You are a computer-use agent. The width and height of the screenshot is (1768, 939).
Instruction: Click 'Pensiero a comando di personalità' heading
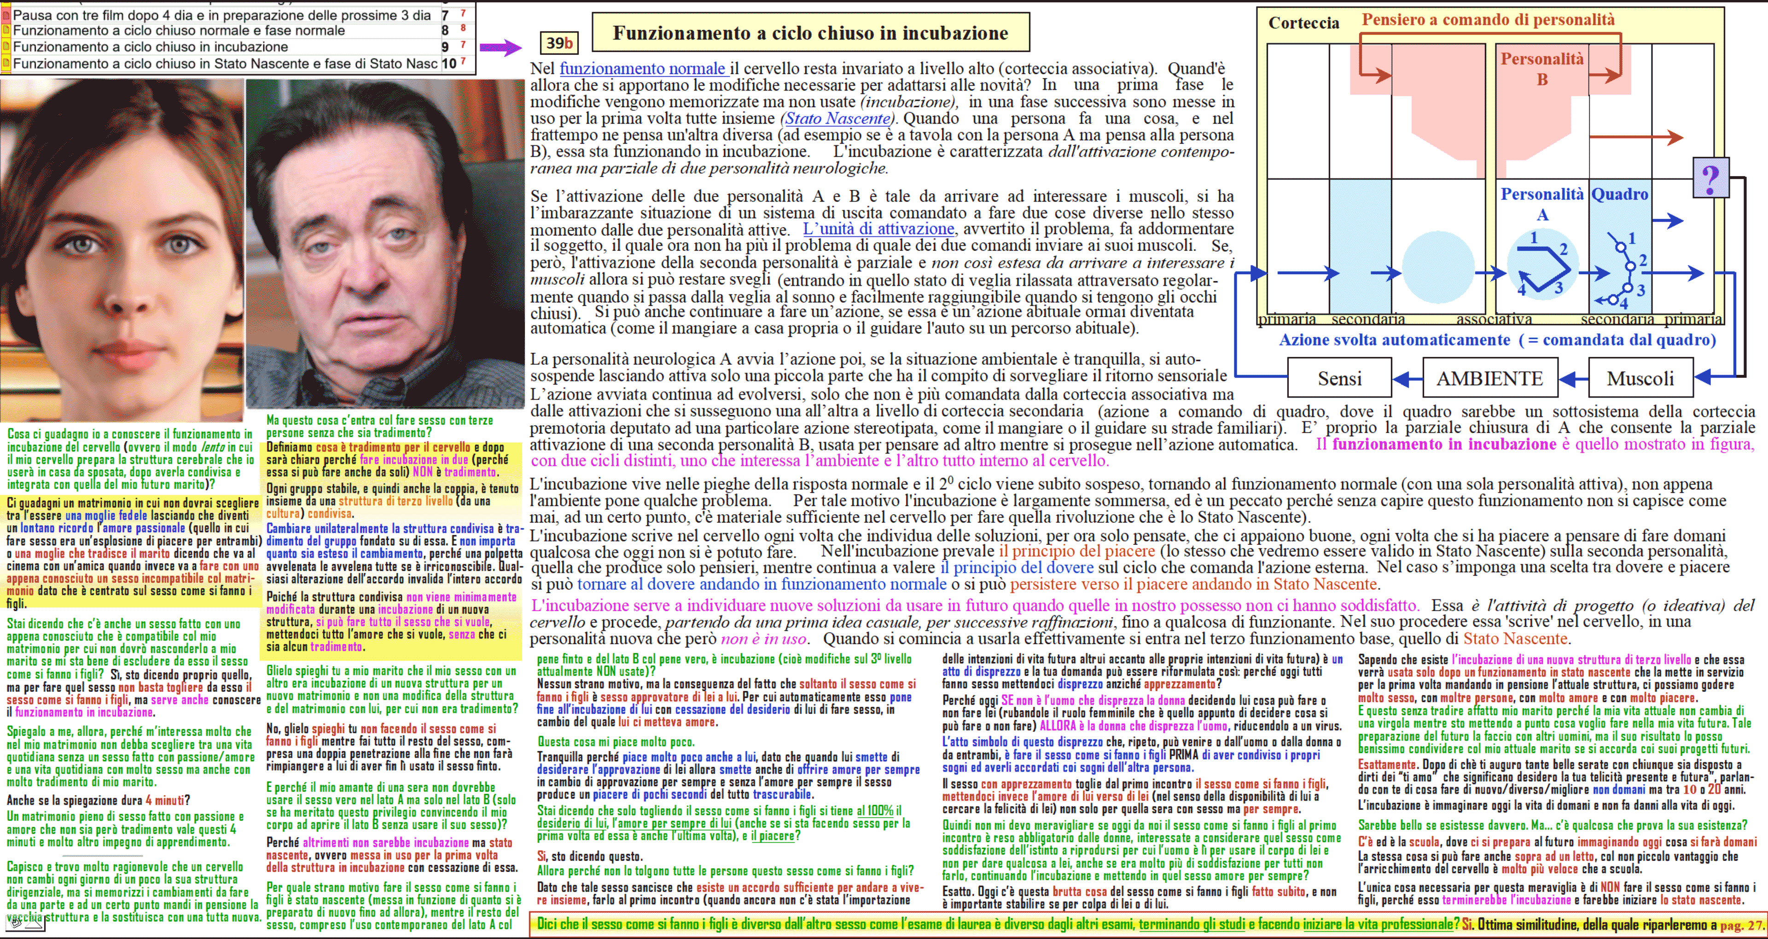tap(1488, 19)
